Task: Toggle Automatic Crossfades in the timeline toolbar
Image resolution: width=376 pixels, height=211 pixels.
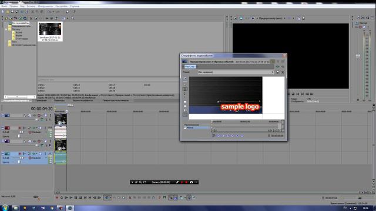Action: click(x=176, y=198)
